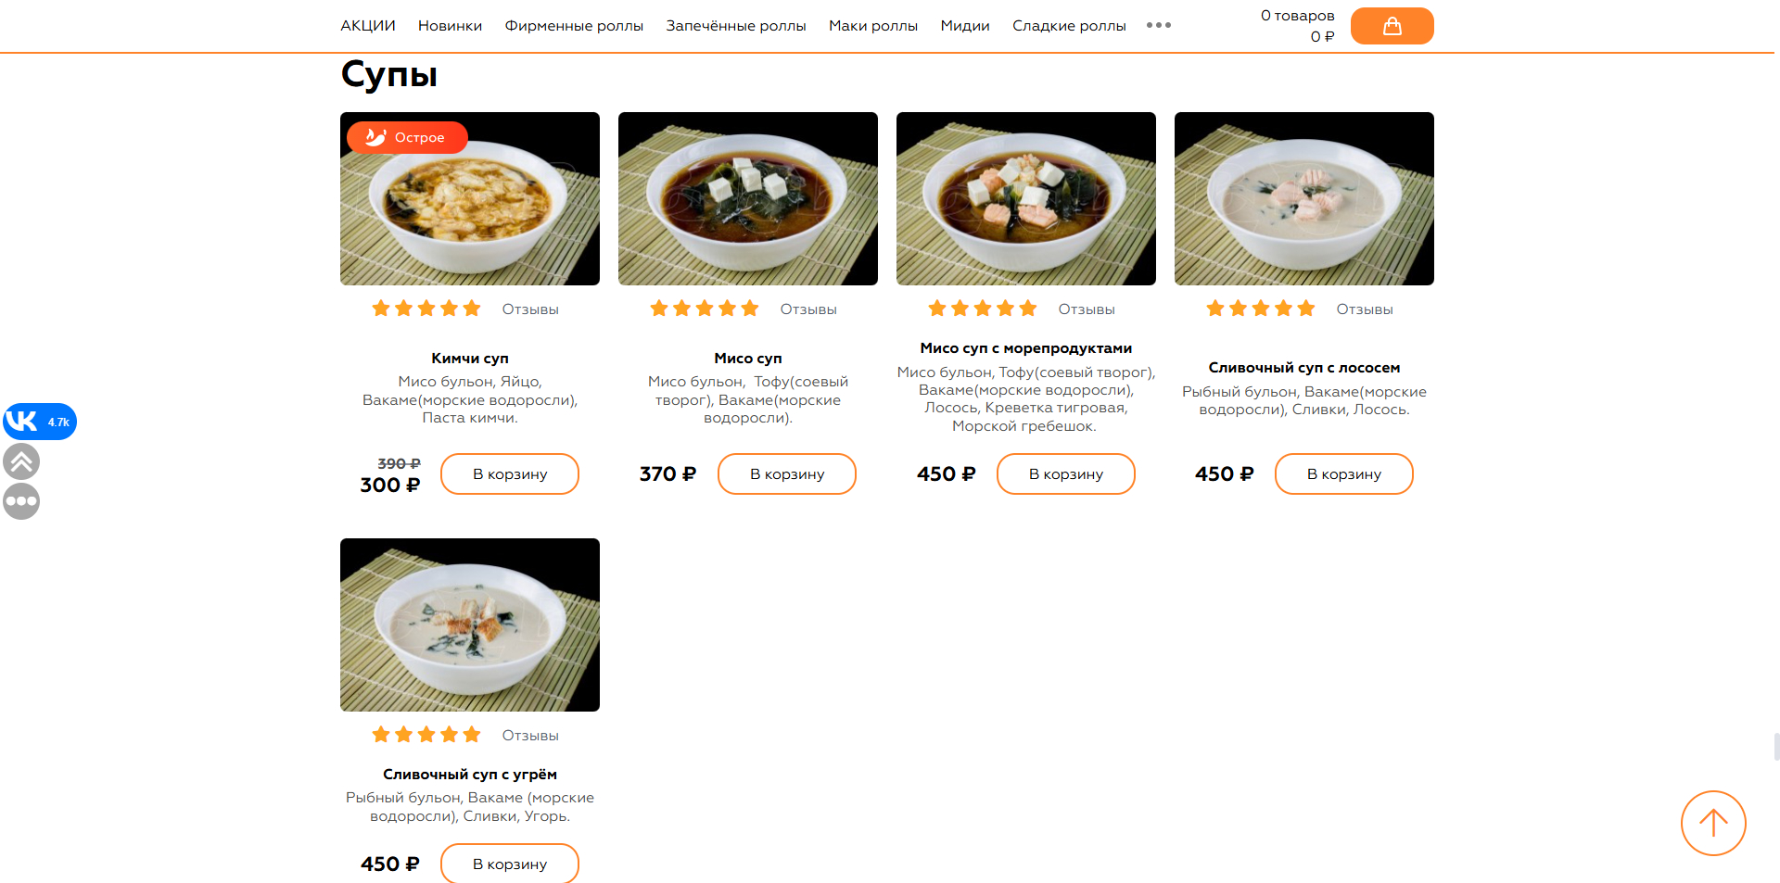
Task: Open the АКЦИИ menu section
Action: tap(368, 26)
